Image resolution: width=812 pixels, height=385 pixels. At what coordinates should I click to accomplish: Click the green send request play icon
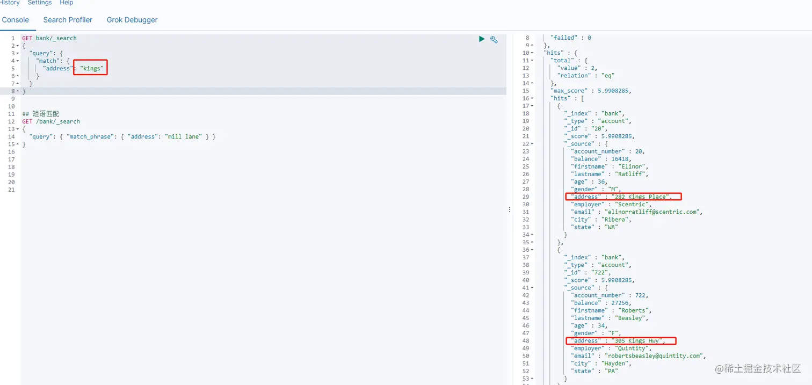pos(482,39)
